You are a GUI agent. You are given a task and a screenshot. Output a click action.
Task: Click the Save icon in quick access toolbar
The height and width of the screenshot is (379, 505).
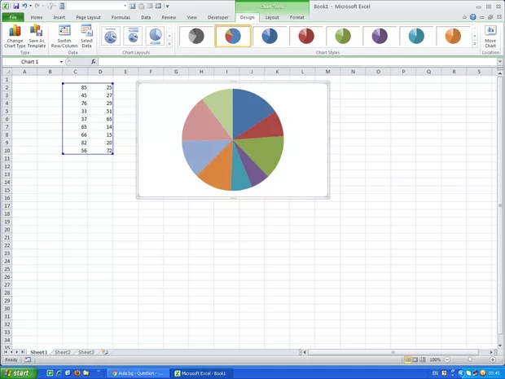coord(15,6)
